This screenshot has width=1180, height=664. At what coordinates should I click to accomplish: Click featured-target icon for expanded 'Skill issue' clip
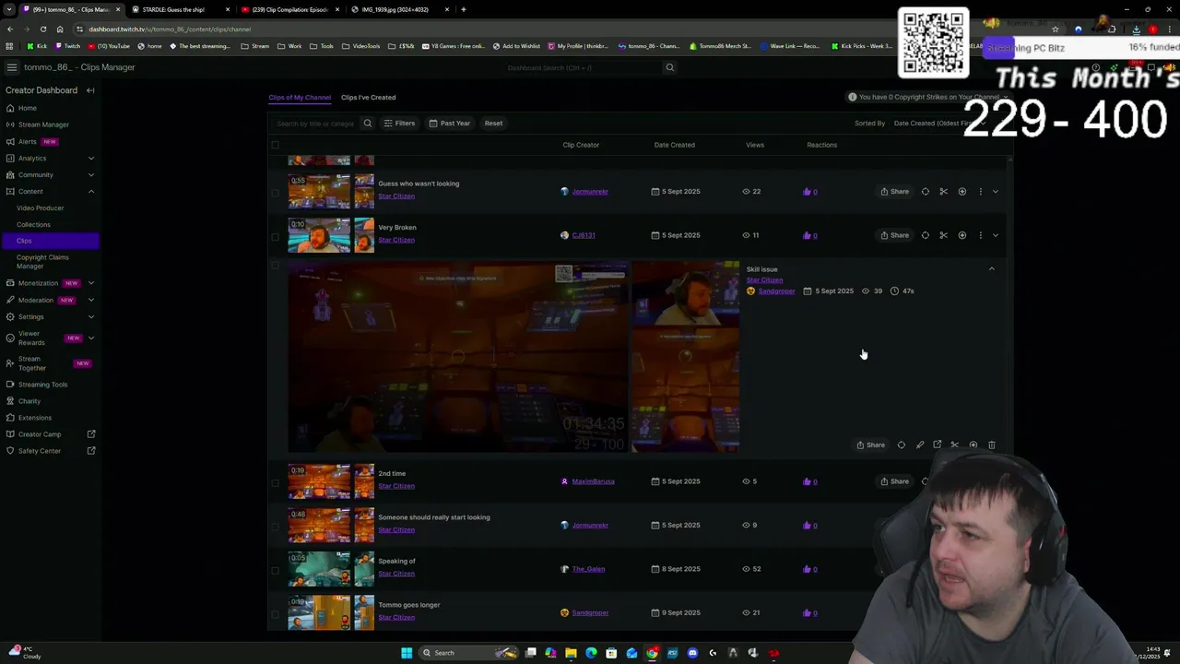[901, 445]
